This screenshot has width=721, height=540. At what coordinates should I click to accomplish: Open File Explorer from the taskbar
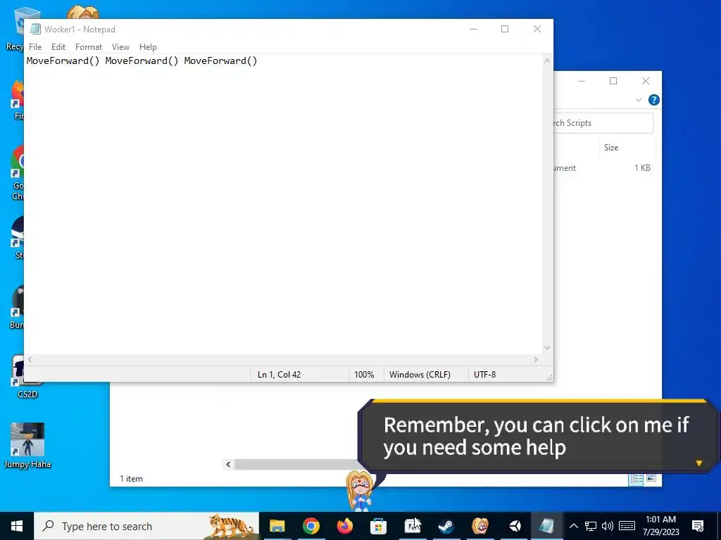[x=277, y=526]
